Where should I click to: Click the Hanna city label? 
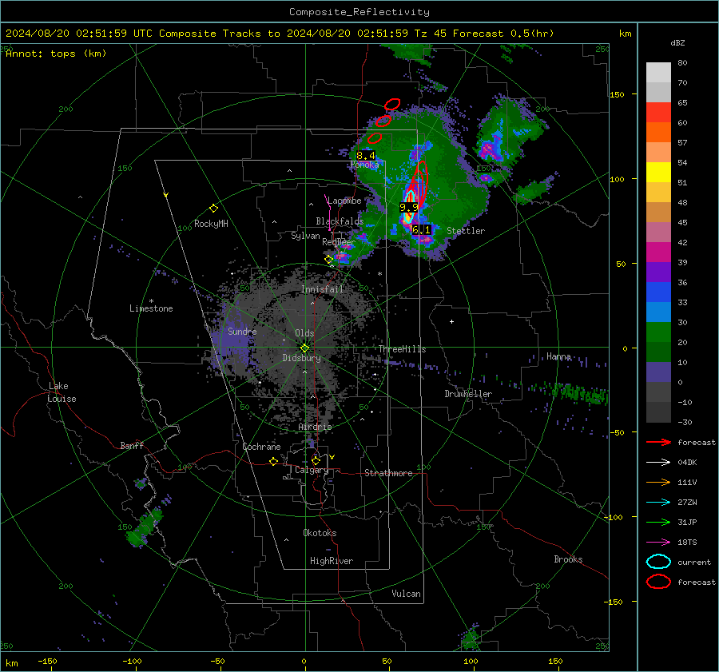pyautogui.click(x=558, y=357)
